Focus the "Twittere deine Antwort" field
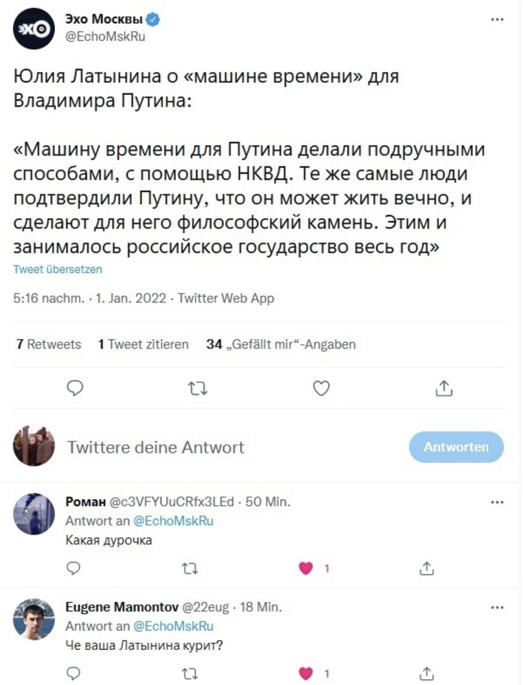Viewport: 524px width, 685px height. coord(194,447)
